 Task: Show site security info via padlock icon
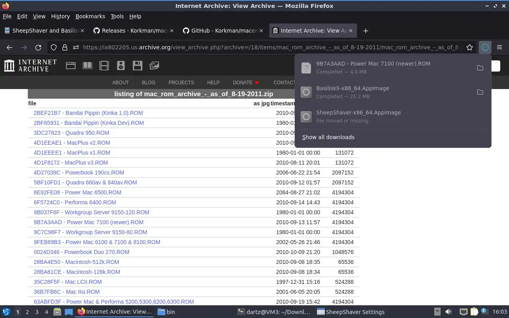coord(64,47)
